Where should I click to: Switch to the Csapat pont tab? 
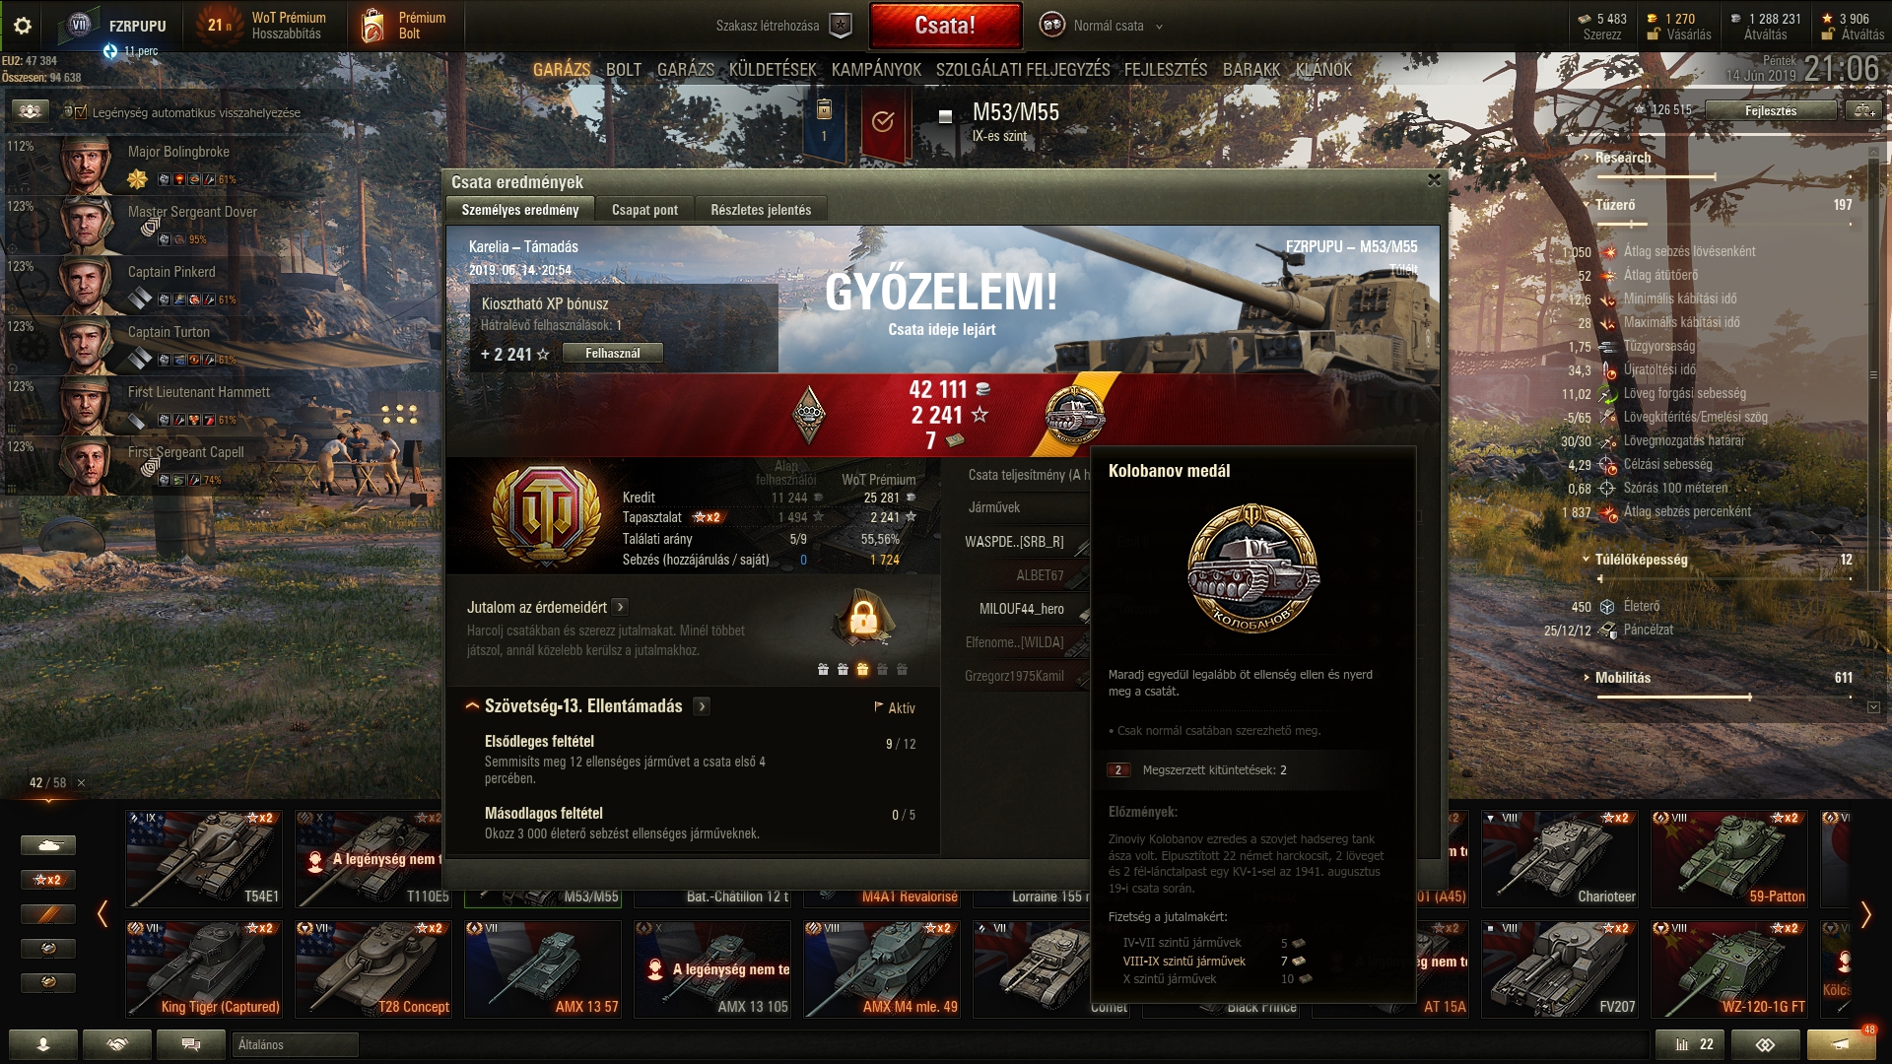(x=644, y=210)
